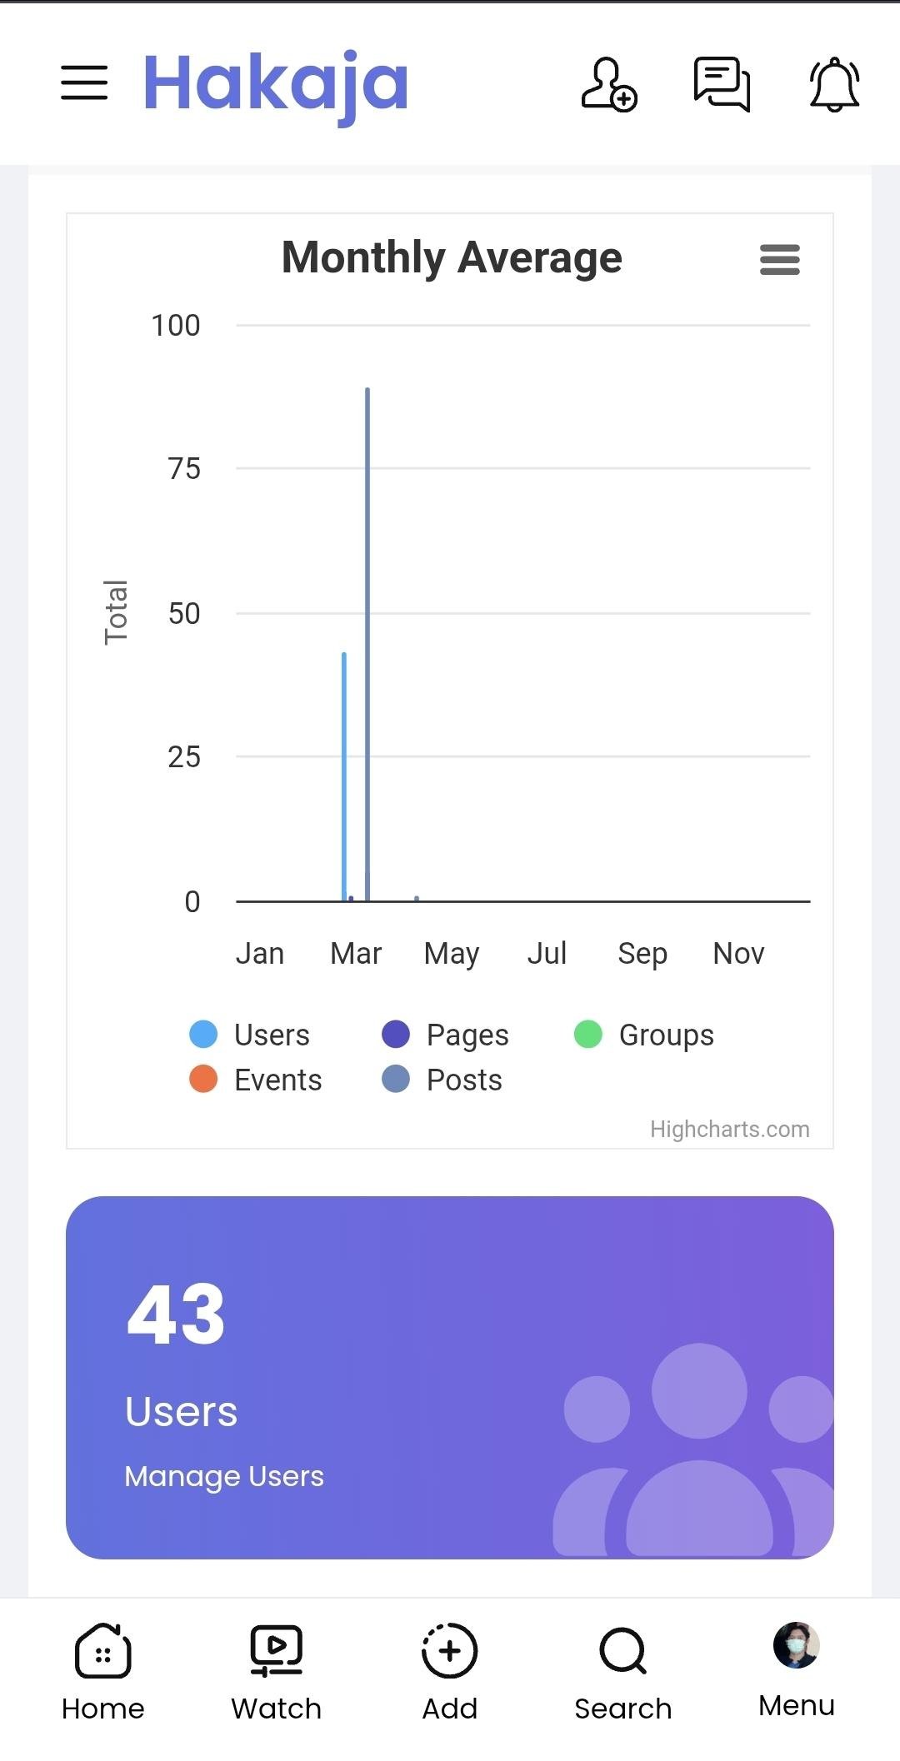Toggle the Pages series in chart legend
The height and width of the screenshot is (1761, 900).
pyautogui.click(x=446, y=1035)
